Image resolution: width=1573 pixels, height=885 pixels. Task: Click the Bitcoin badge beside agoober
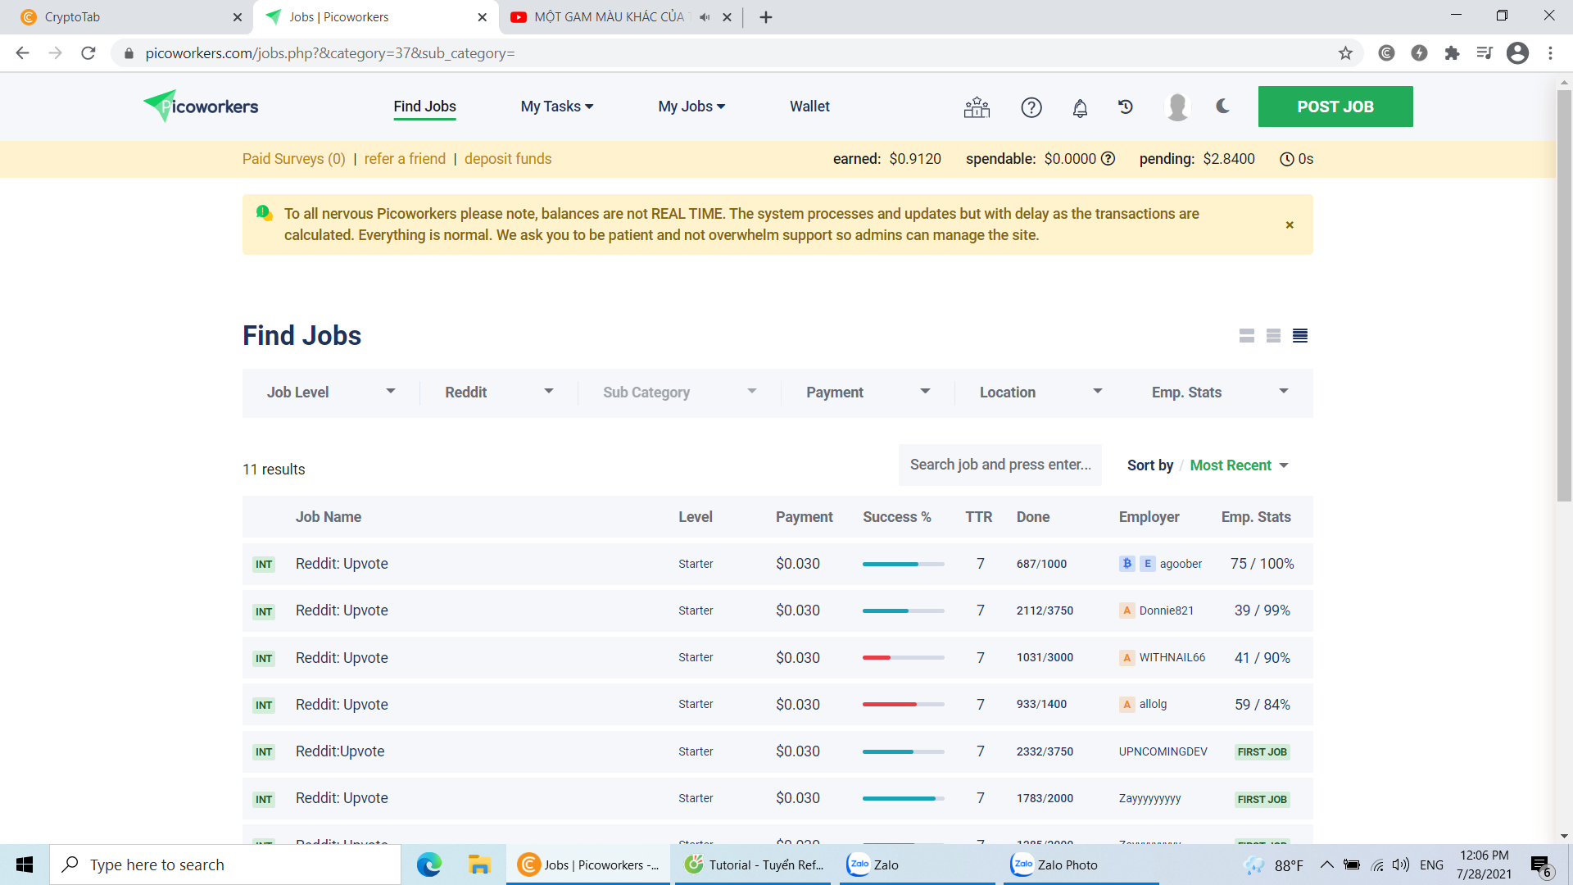(1127, 564)
